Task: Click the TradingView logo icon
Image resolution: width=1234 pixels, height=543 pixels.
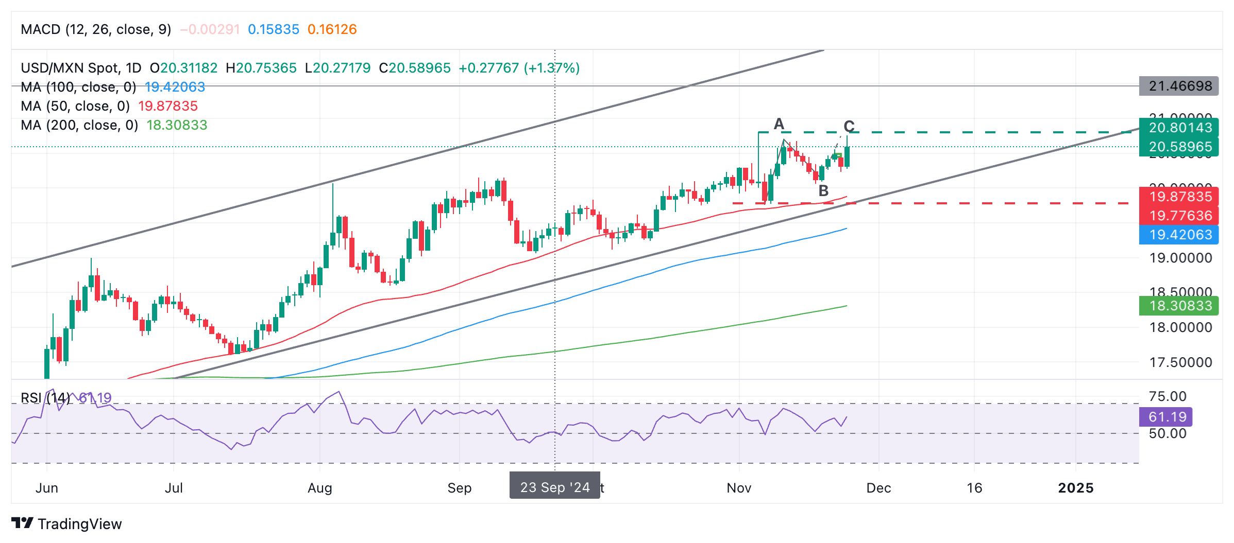Action: click(23, 523)
